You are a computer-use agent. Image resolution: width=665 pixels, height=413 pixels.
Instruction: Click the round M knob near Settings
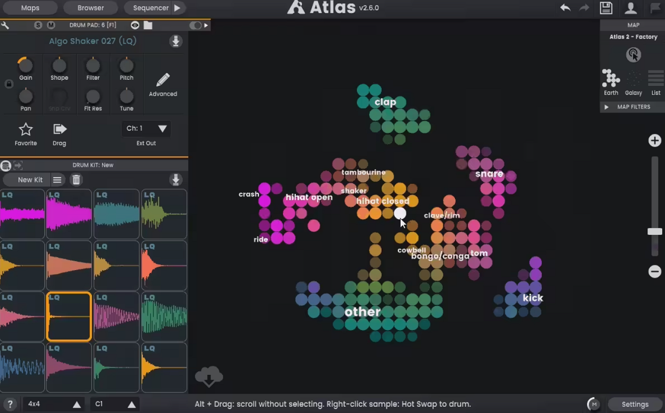[x=593, y=404]
